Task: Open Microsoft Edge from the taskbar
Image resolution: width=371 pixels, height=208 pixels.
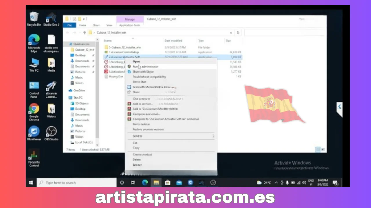Action: (145, 183)
